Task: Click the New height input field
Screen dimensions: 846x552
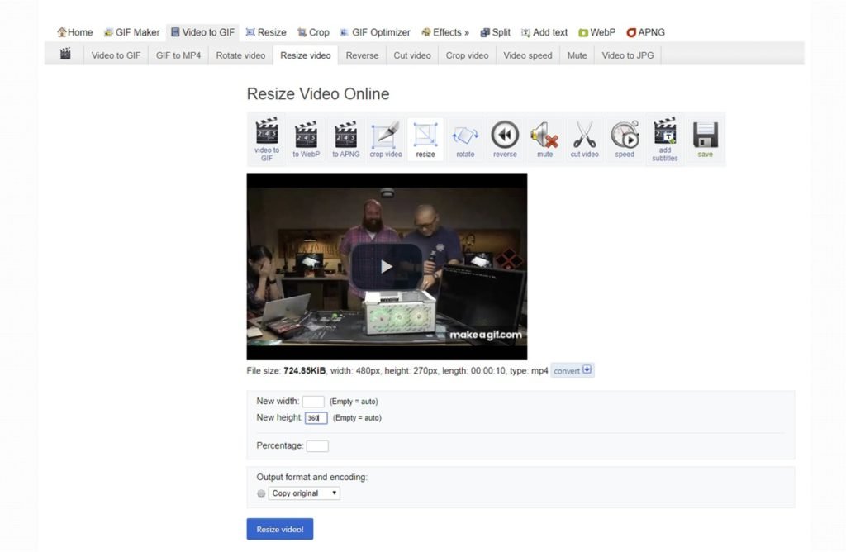Action: 316,417
